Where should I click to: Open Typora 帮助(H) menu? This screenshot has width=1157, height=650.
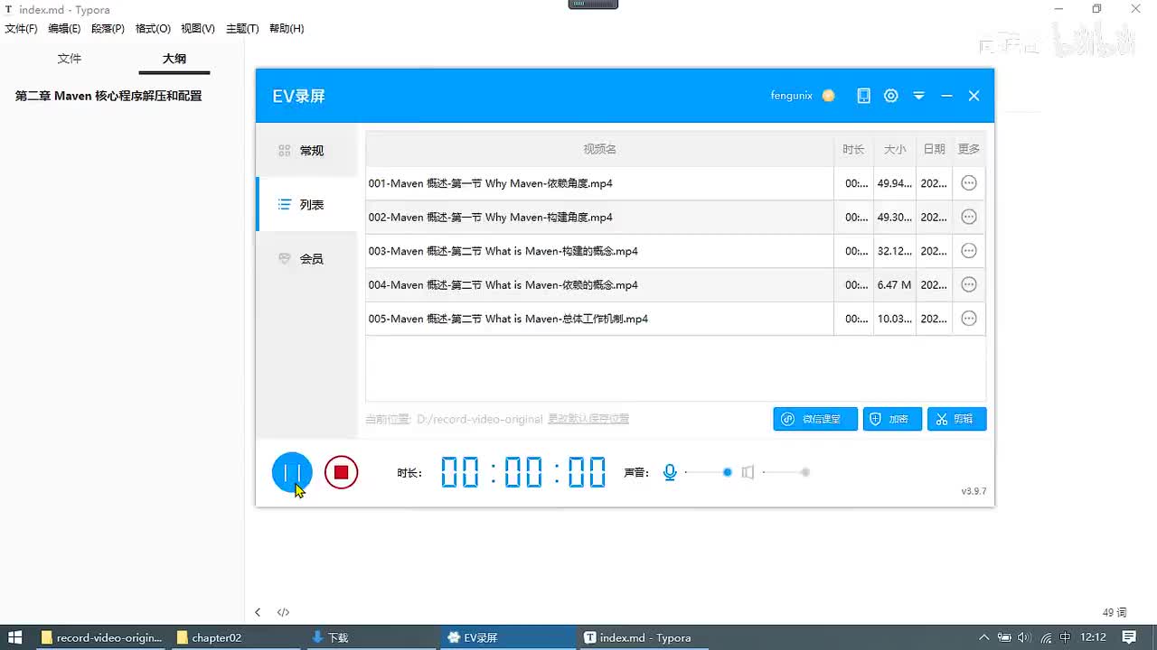tap(287, 29)
